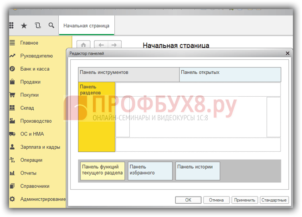302x217 pixels.
Task: Click the Применить button
Action: pos(245,200)
